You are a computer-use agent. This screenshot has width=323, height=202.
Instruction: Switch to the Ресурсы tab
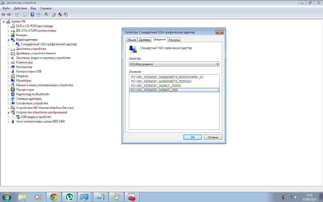coord(174,40)
